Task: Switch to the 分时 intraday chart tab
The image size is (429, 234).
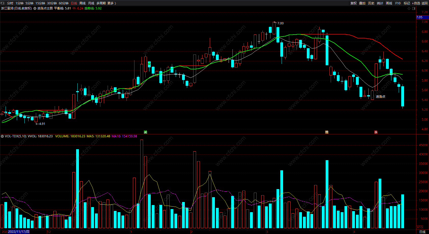Action: [x=10, y=3]
